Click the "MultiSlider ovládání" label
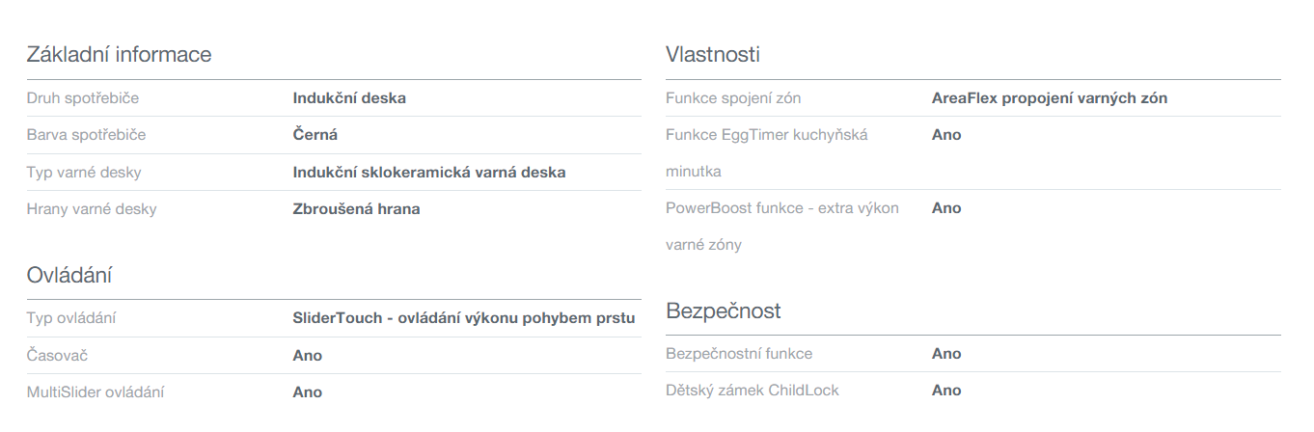 point(95,392)
